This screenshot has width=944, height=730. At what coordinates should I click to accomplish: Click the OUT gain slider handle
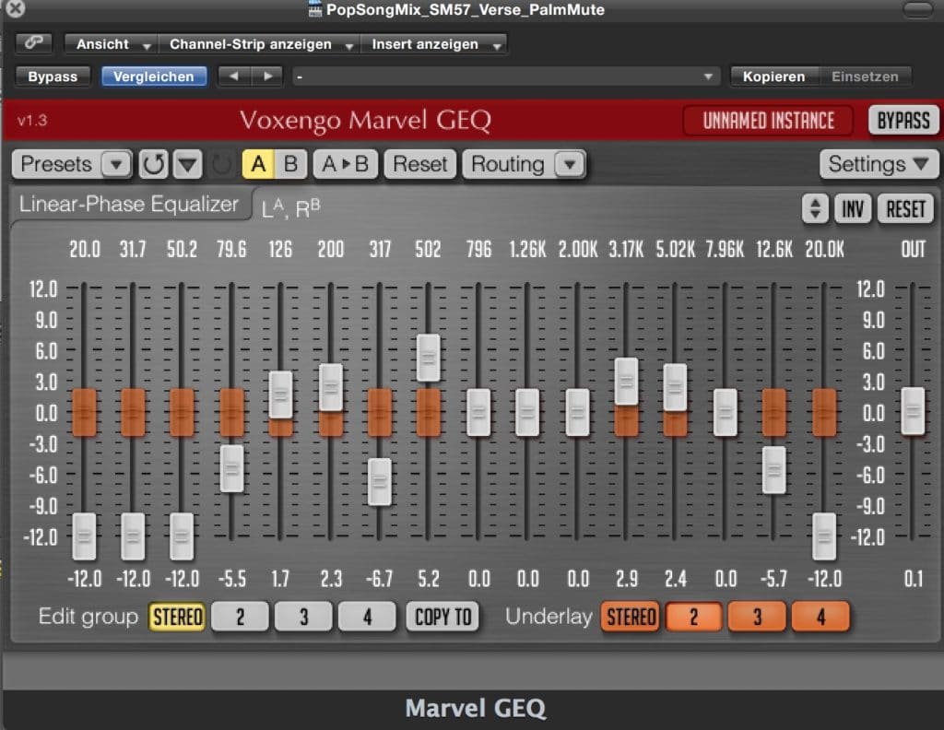[914, 411]
